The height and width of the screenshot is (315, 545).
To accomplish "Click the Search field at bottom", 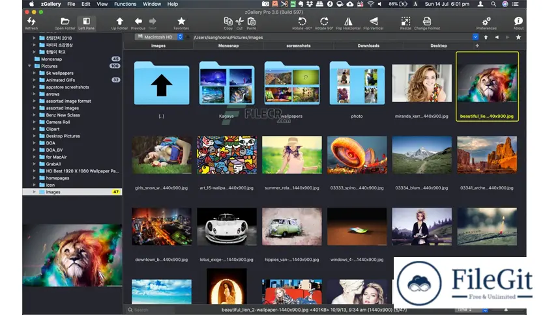I will 151,310.
